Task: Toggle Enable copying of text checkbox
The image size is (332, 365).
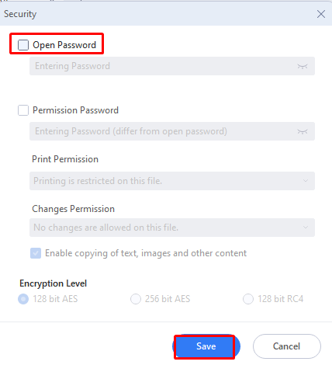Action: pyautogui.click(x=36, y=253)
